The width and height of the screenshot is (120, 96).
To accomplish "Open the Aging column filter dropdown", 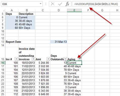I will [x=80, y=59].
